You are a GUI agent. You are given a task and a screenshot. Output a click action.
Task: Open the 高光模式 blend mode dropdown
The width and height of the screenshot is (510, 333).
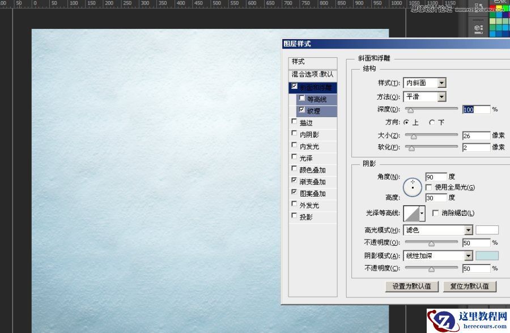tap(437, 230)
